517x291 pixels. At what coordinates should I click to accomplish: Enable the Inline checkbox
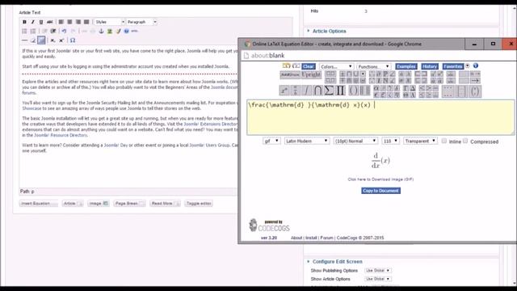pos(444,141)
